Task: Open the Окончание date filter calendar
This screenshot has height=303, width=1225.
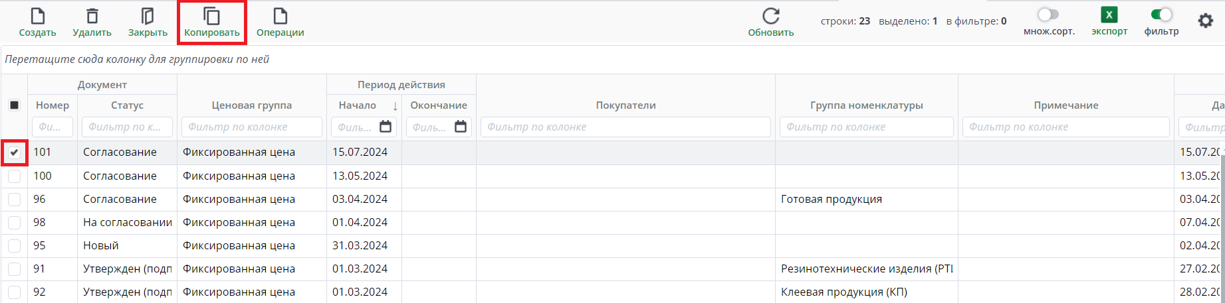Action: pos(461,127)
